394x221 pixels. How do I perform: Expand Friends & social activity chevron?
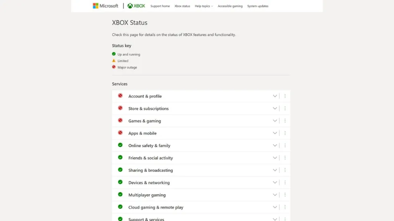coord(275,158)
